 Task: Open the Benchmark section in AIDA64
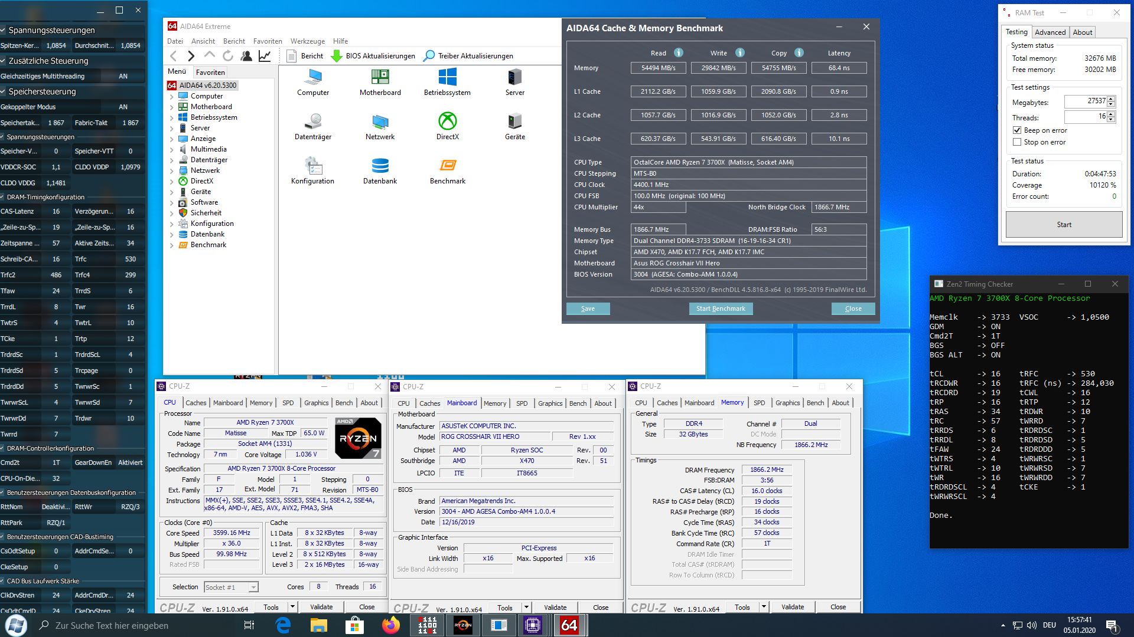[x=447, y=171]
